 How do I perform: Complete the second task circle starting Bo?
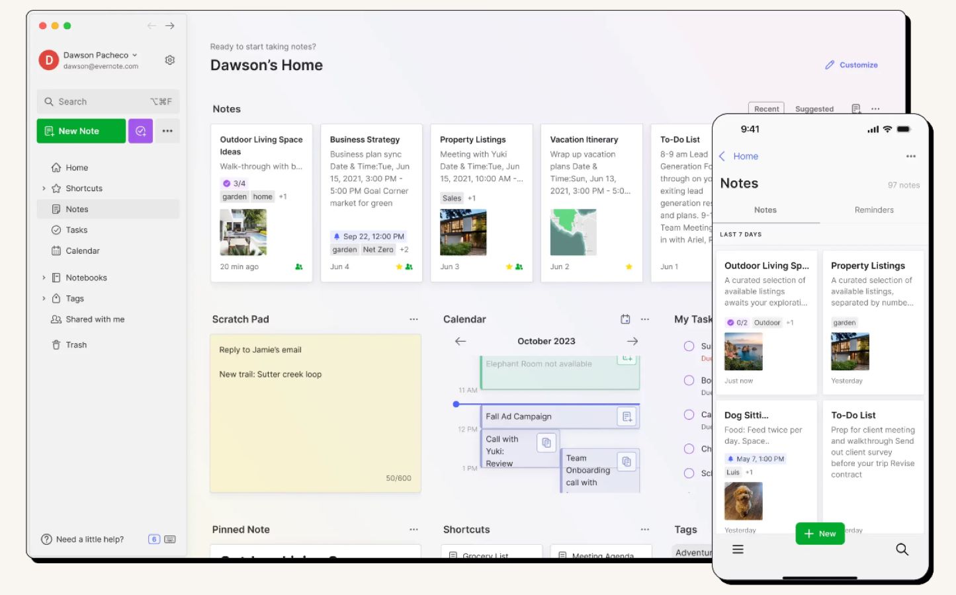coord(689,380)
